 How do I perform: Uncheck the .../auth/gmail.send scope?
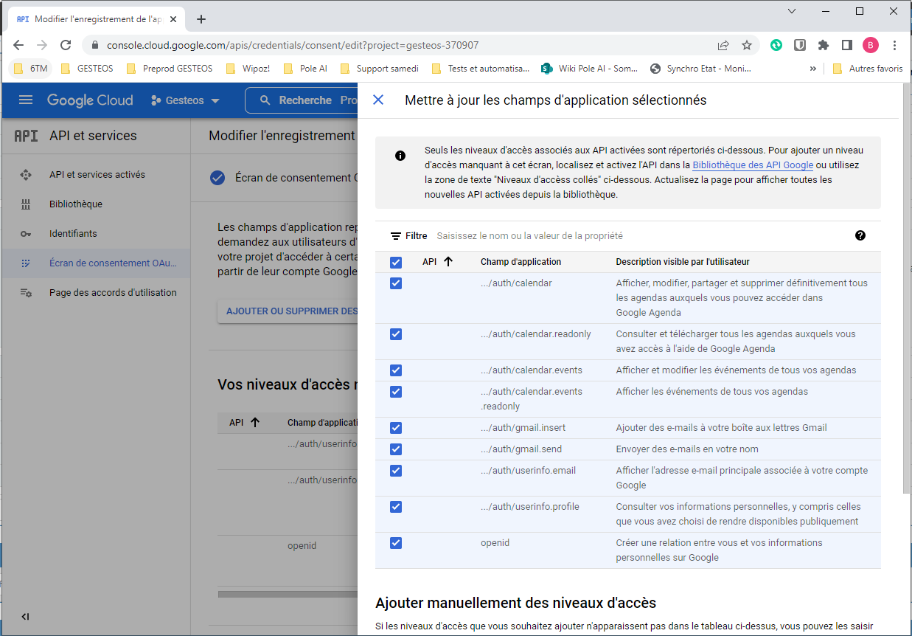click(x=396, y=449)
